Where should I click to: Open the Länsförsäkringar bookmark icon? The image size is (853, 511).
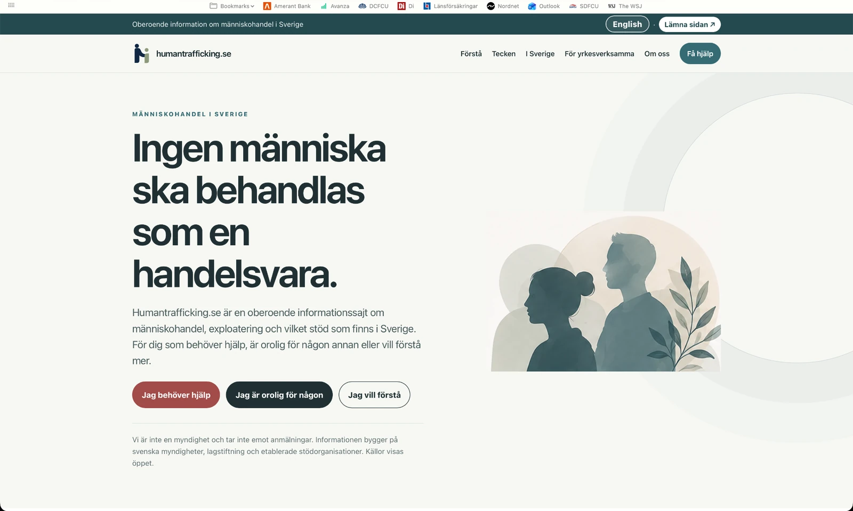coord(427,6)
